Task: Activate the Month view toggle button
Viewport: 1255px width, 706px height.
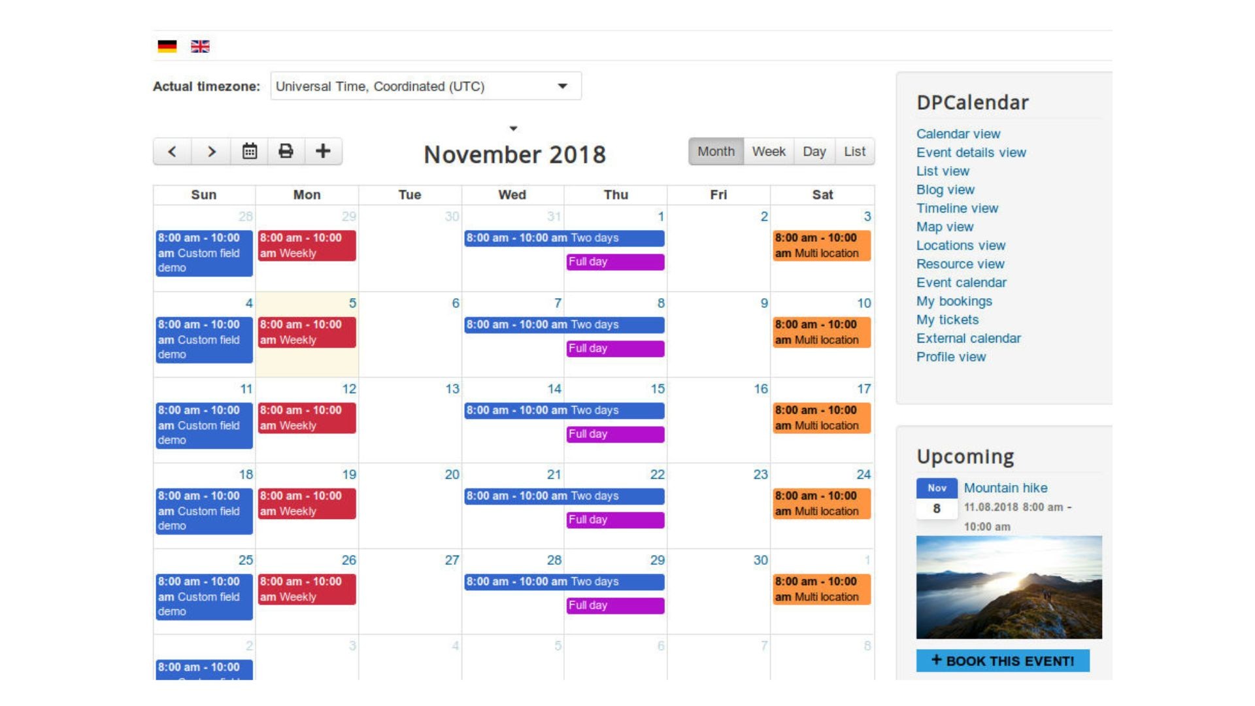Action: pyautogui.click(x=716, y=152)
